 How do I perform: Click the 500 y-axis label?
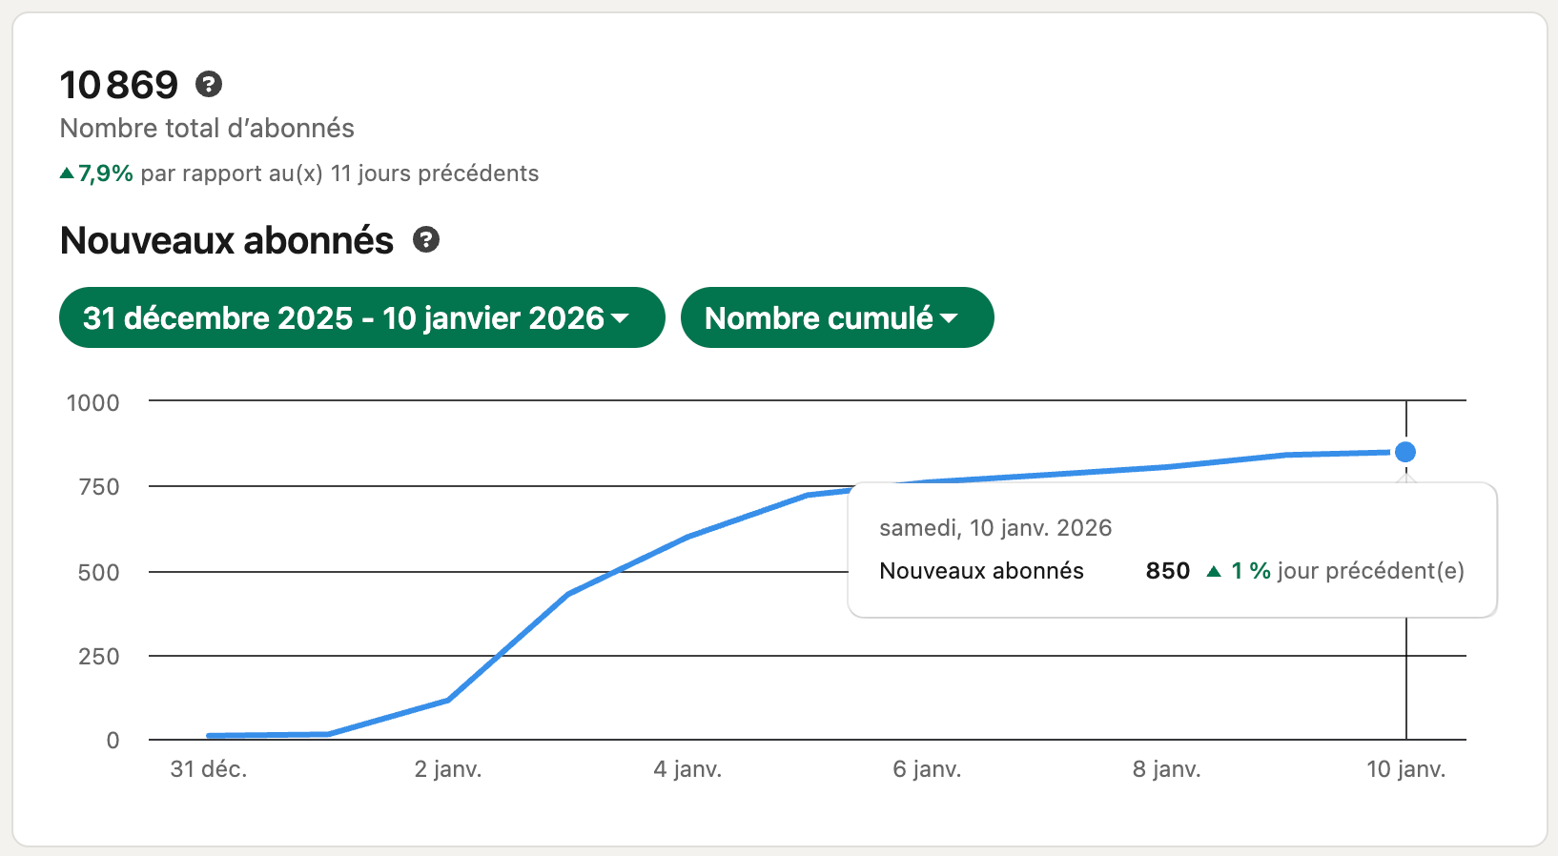[x=98, y=572]
